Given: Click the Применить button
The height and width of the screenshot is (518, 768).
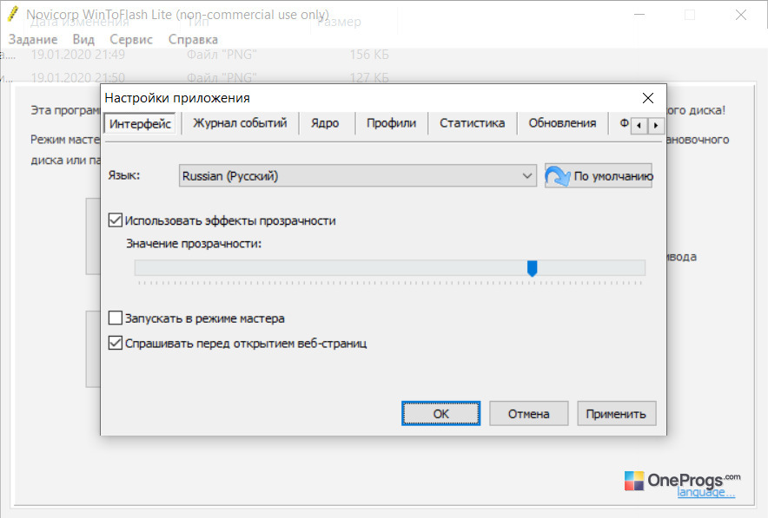Looking at the screenshot, I should [616, 414].
